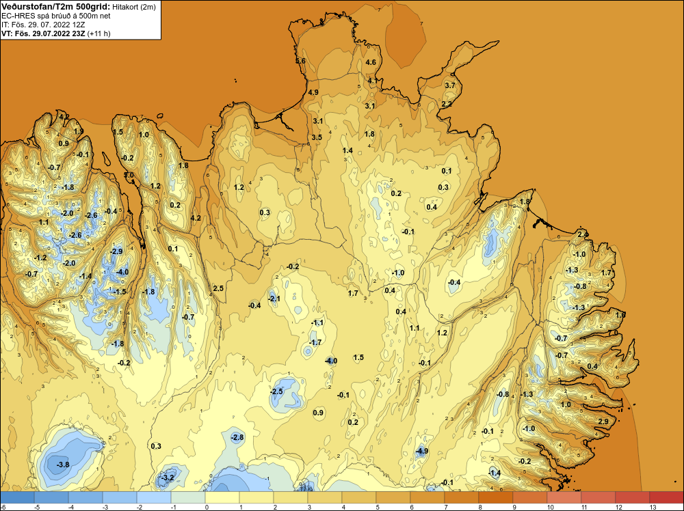Select the -2.9 temperature value
The height and width of the screenshot is (511, 684).
[x=116, y=251]
